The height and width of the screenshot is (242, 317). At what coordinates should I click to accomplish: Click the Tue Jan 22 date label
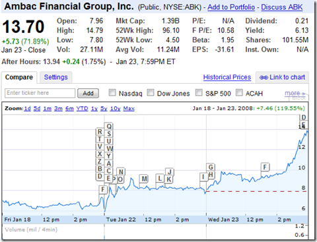[121, 220]
